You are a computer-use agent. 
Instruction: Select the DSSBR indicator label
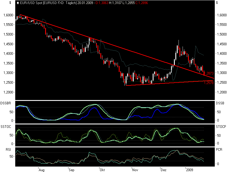pos(6,103)
